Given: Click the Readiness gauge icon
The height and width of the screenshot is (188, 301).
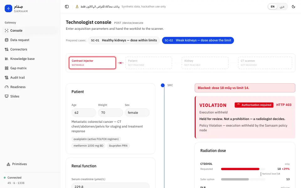Looking at the screenshot, I should pos(7,87).
